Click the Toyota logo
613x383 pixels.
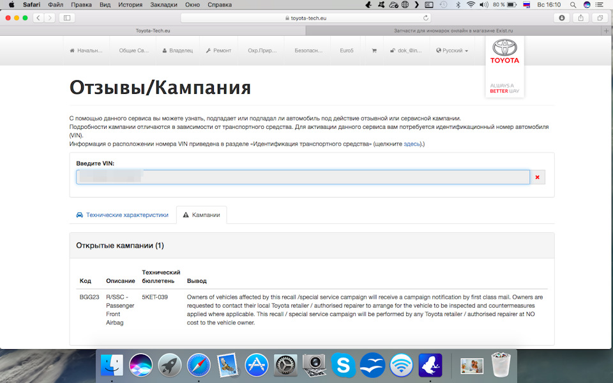tap(504, 50)
